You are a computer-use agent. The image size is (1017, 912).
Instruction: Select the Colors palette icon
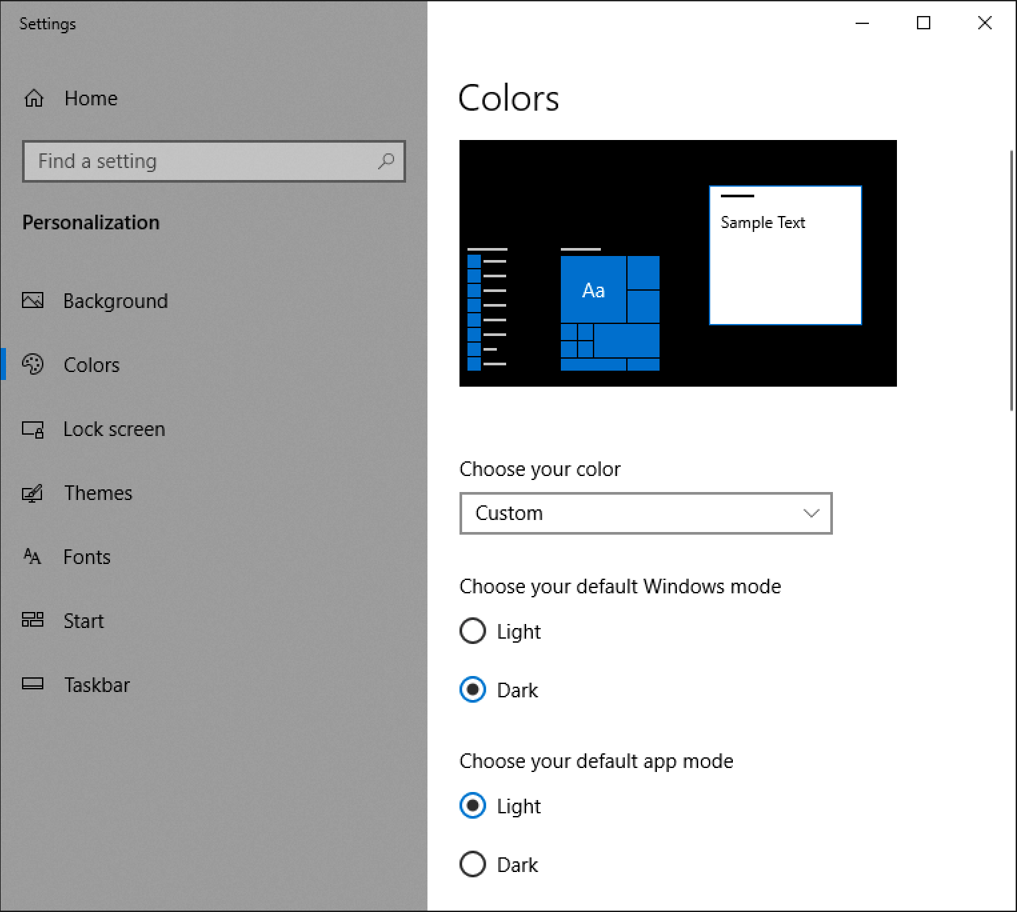pos(32,364)
